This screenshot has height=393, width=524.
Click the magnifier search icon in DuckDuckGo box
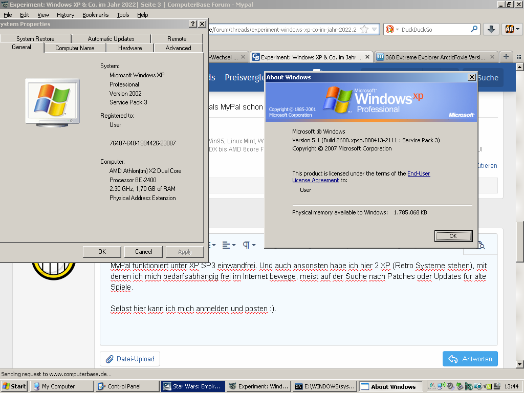pyautogui.click(x=474, y=29)
